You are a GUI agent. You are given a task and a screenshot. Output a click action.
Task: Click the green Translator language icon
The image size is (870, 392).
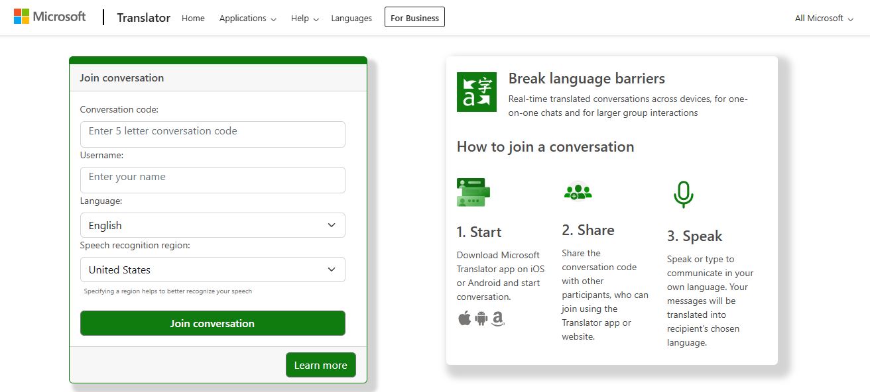click(476, 92)
